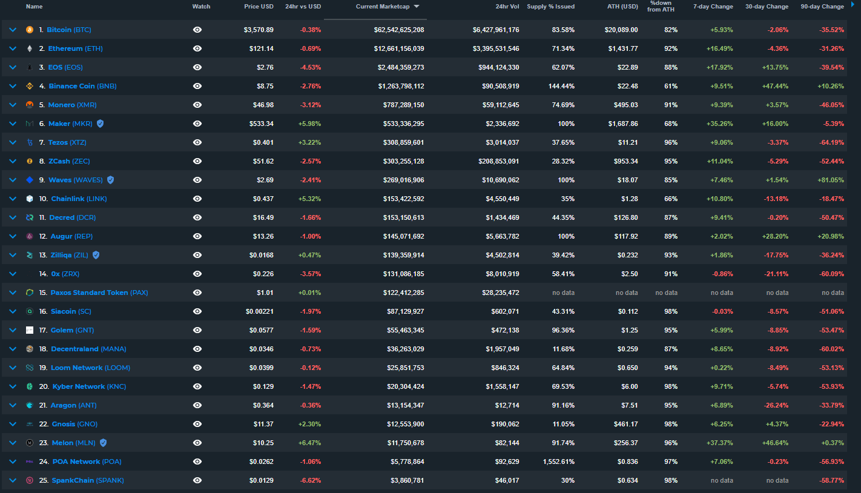This screenshot has width=861, height=493.
Task: Click the verified badge next to Maker
Action: point(101,124)
